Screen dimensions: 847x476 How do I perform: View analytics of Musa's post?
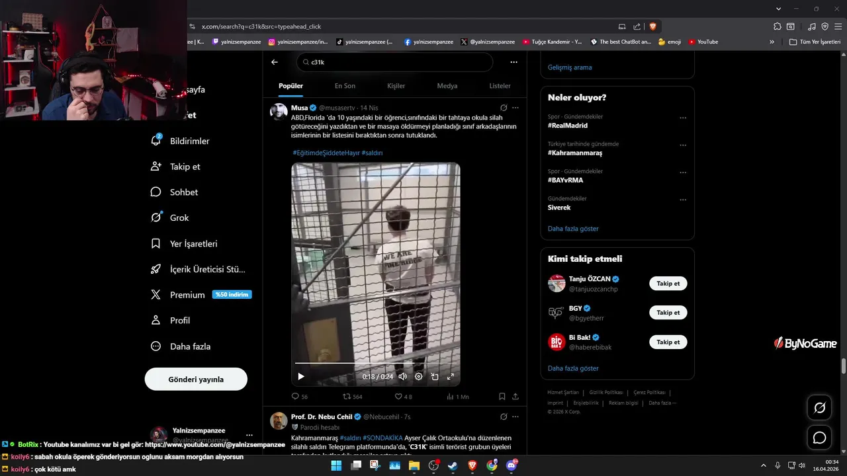pyautogui.click(x=457, y=397)
